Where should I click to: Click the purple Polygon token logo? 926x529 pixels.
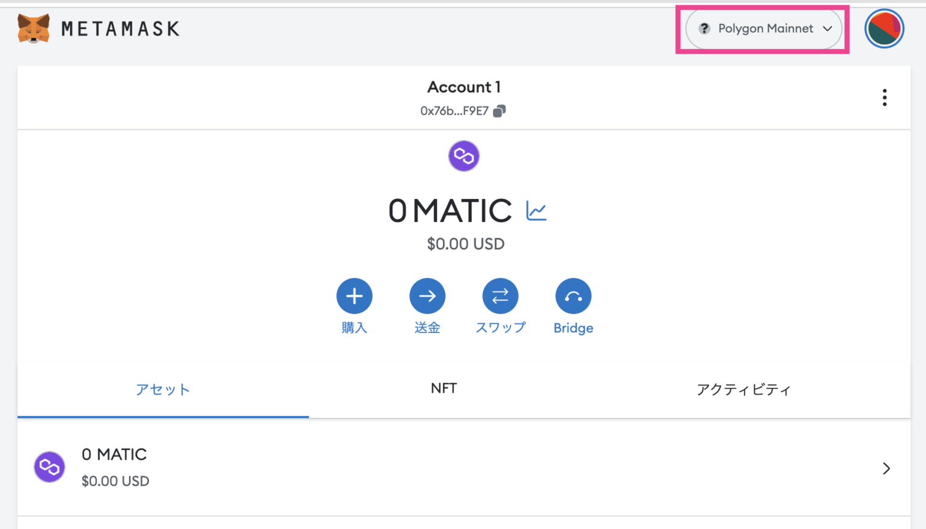coord(464,156)
